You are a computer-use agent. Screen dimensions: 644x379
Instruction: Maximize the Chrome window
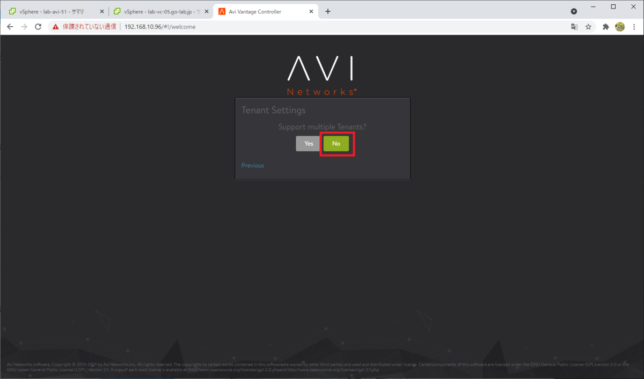click(613, 6)
